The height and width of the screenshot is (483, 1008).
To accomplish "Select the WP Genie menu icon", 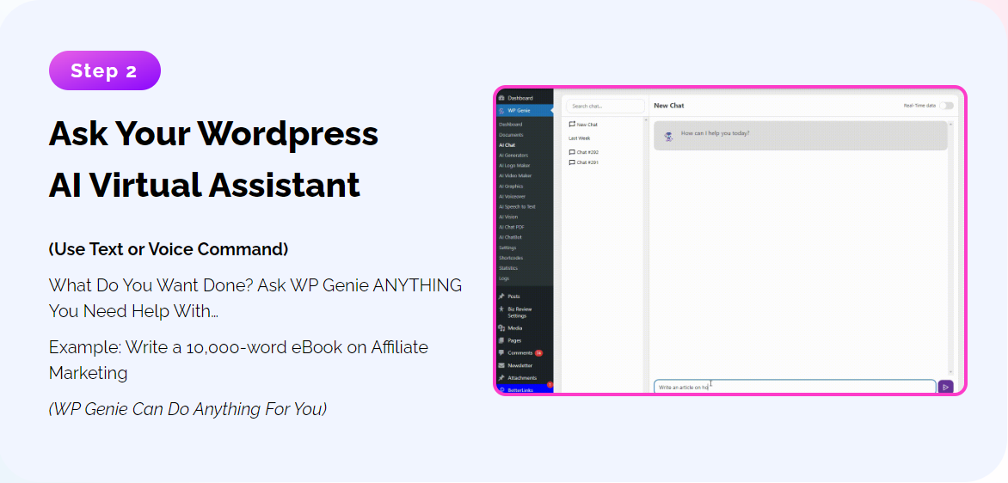I will pos(501,111).
